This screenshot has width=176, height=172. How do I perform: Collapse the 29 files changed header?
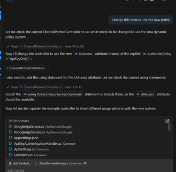(x=19, y=121)
